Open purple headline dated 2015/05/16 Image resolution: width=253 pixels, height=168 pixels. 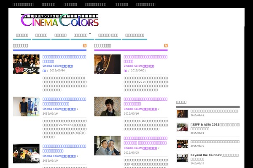(x=145, y=102)
